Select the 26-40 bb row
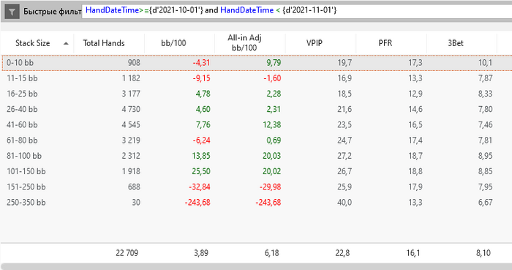This screenshot has width=512, height=270. click(x=256, y=109)
